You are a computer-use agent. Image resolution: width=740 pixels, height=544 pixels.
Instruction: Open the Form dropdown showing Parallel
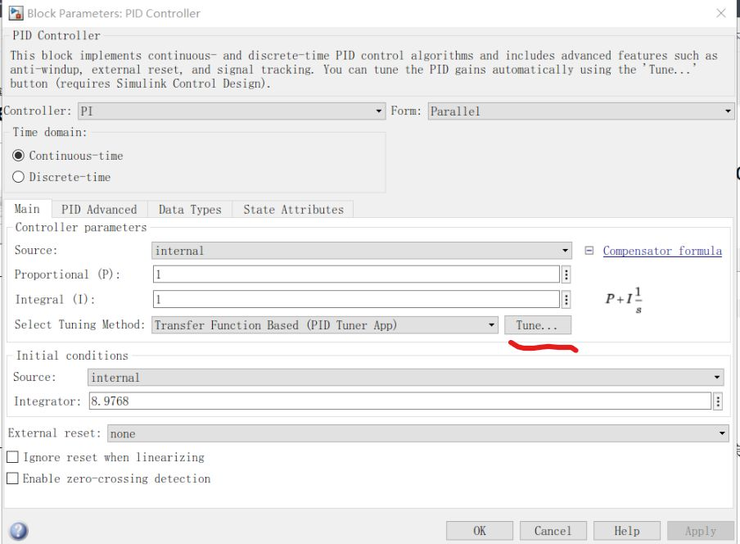581,111
